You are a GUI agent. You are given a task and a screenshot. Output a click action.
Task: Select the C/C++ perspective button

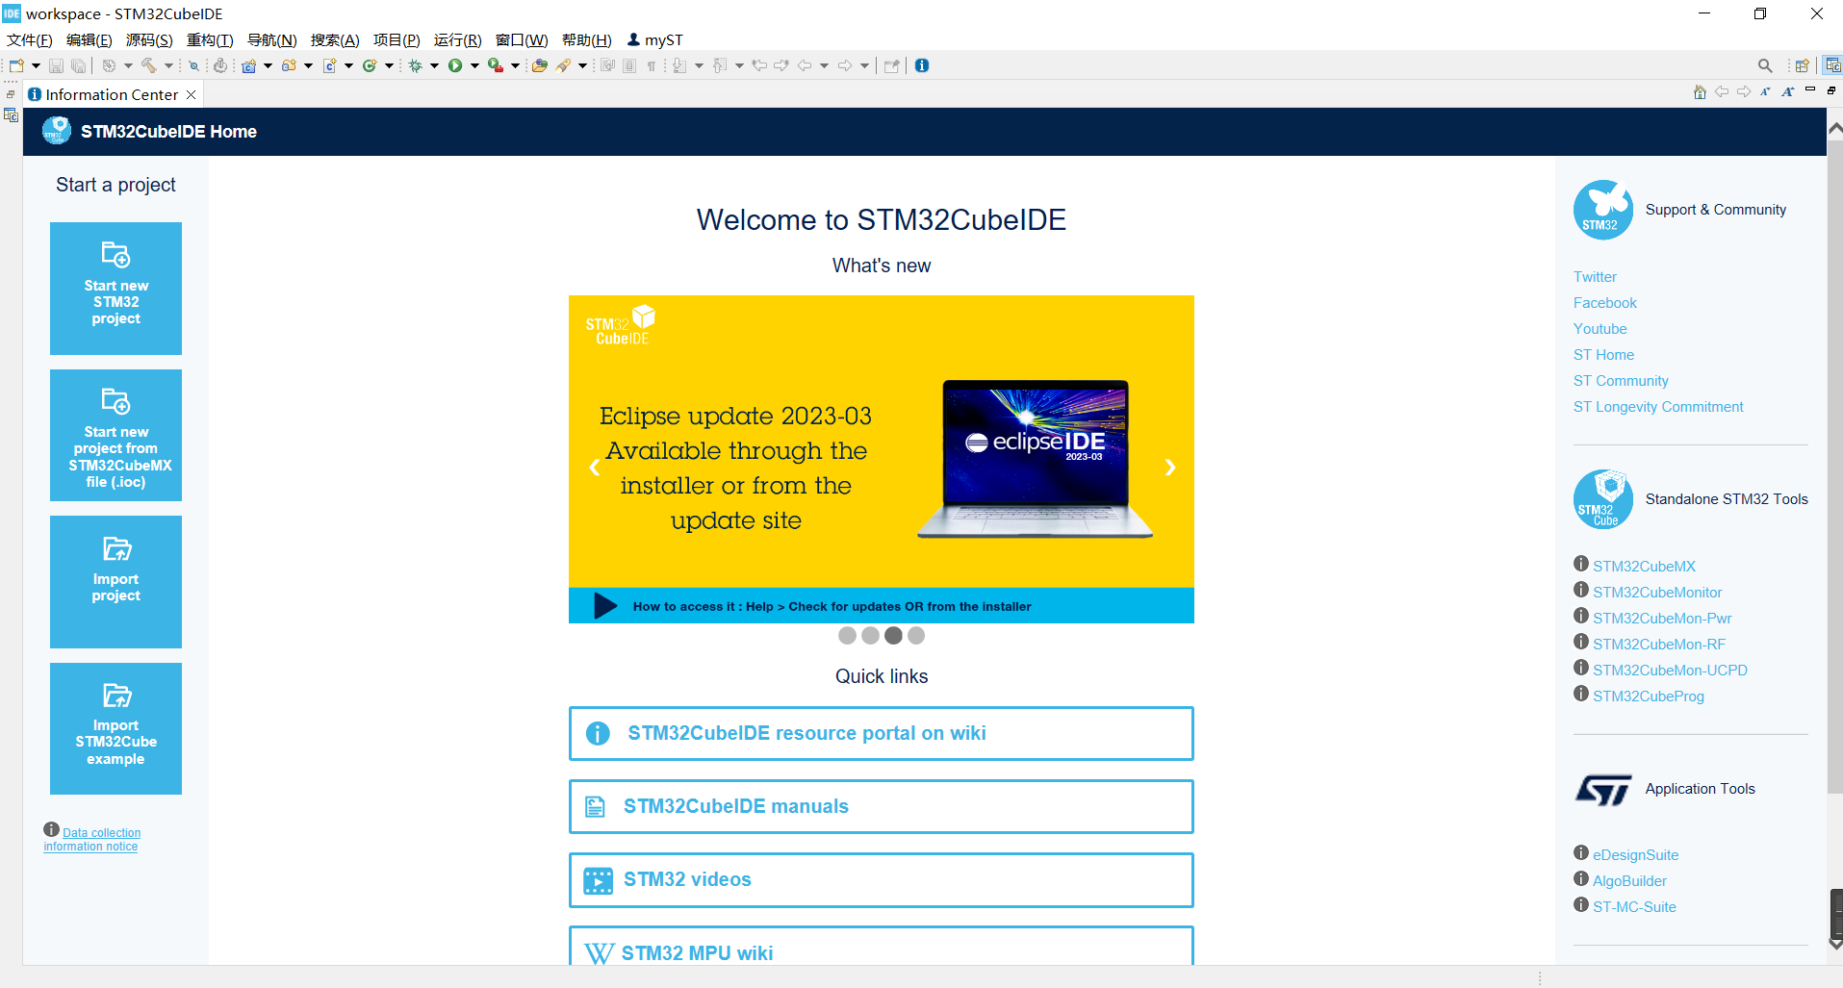[x=1832, y=65]
